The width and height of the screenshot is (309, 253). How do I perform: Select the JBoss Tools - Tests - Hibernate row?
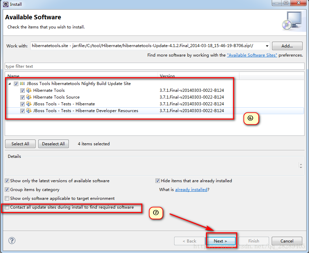(64, 104)
